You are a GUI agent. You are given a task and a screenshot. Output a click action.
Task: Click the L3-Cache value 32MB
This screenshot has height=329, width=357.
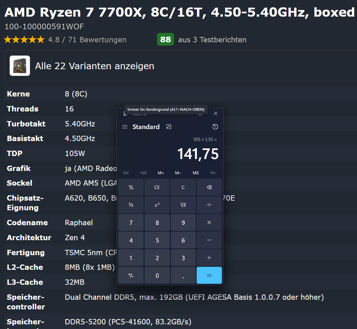pos(75,282)
